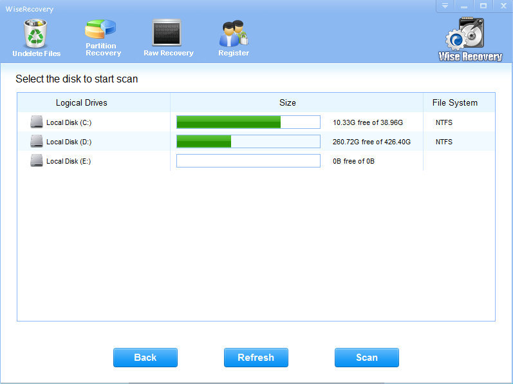Start scanning with the Scan button
This screenshot has height=384, width=513.
[x=367, y=358]
